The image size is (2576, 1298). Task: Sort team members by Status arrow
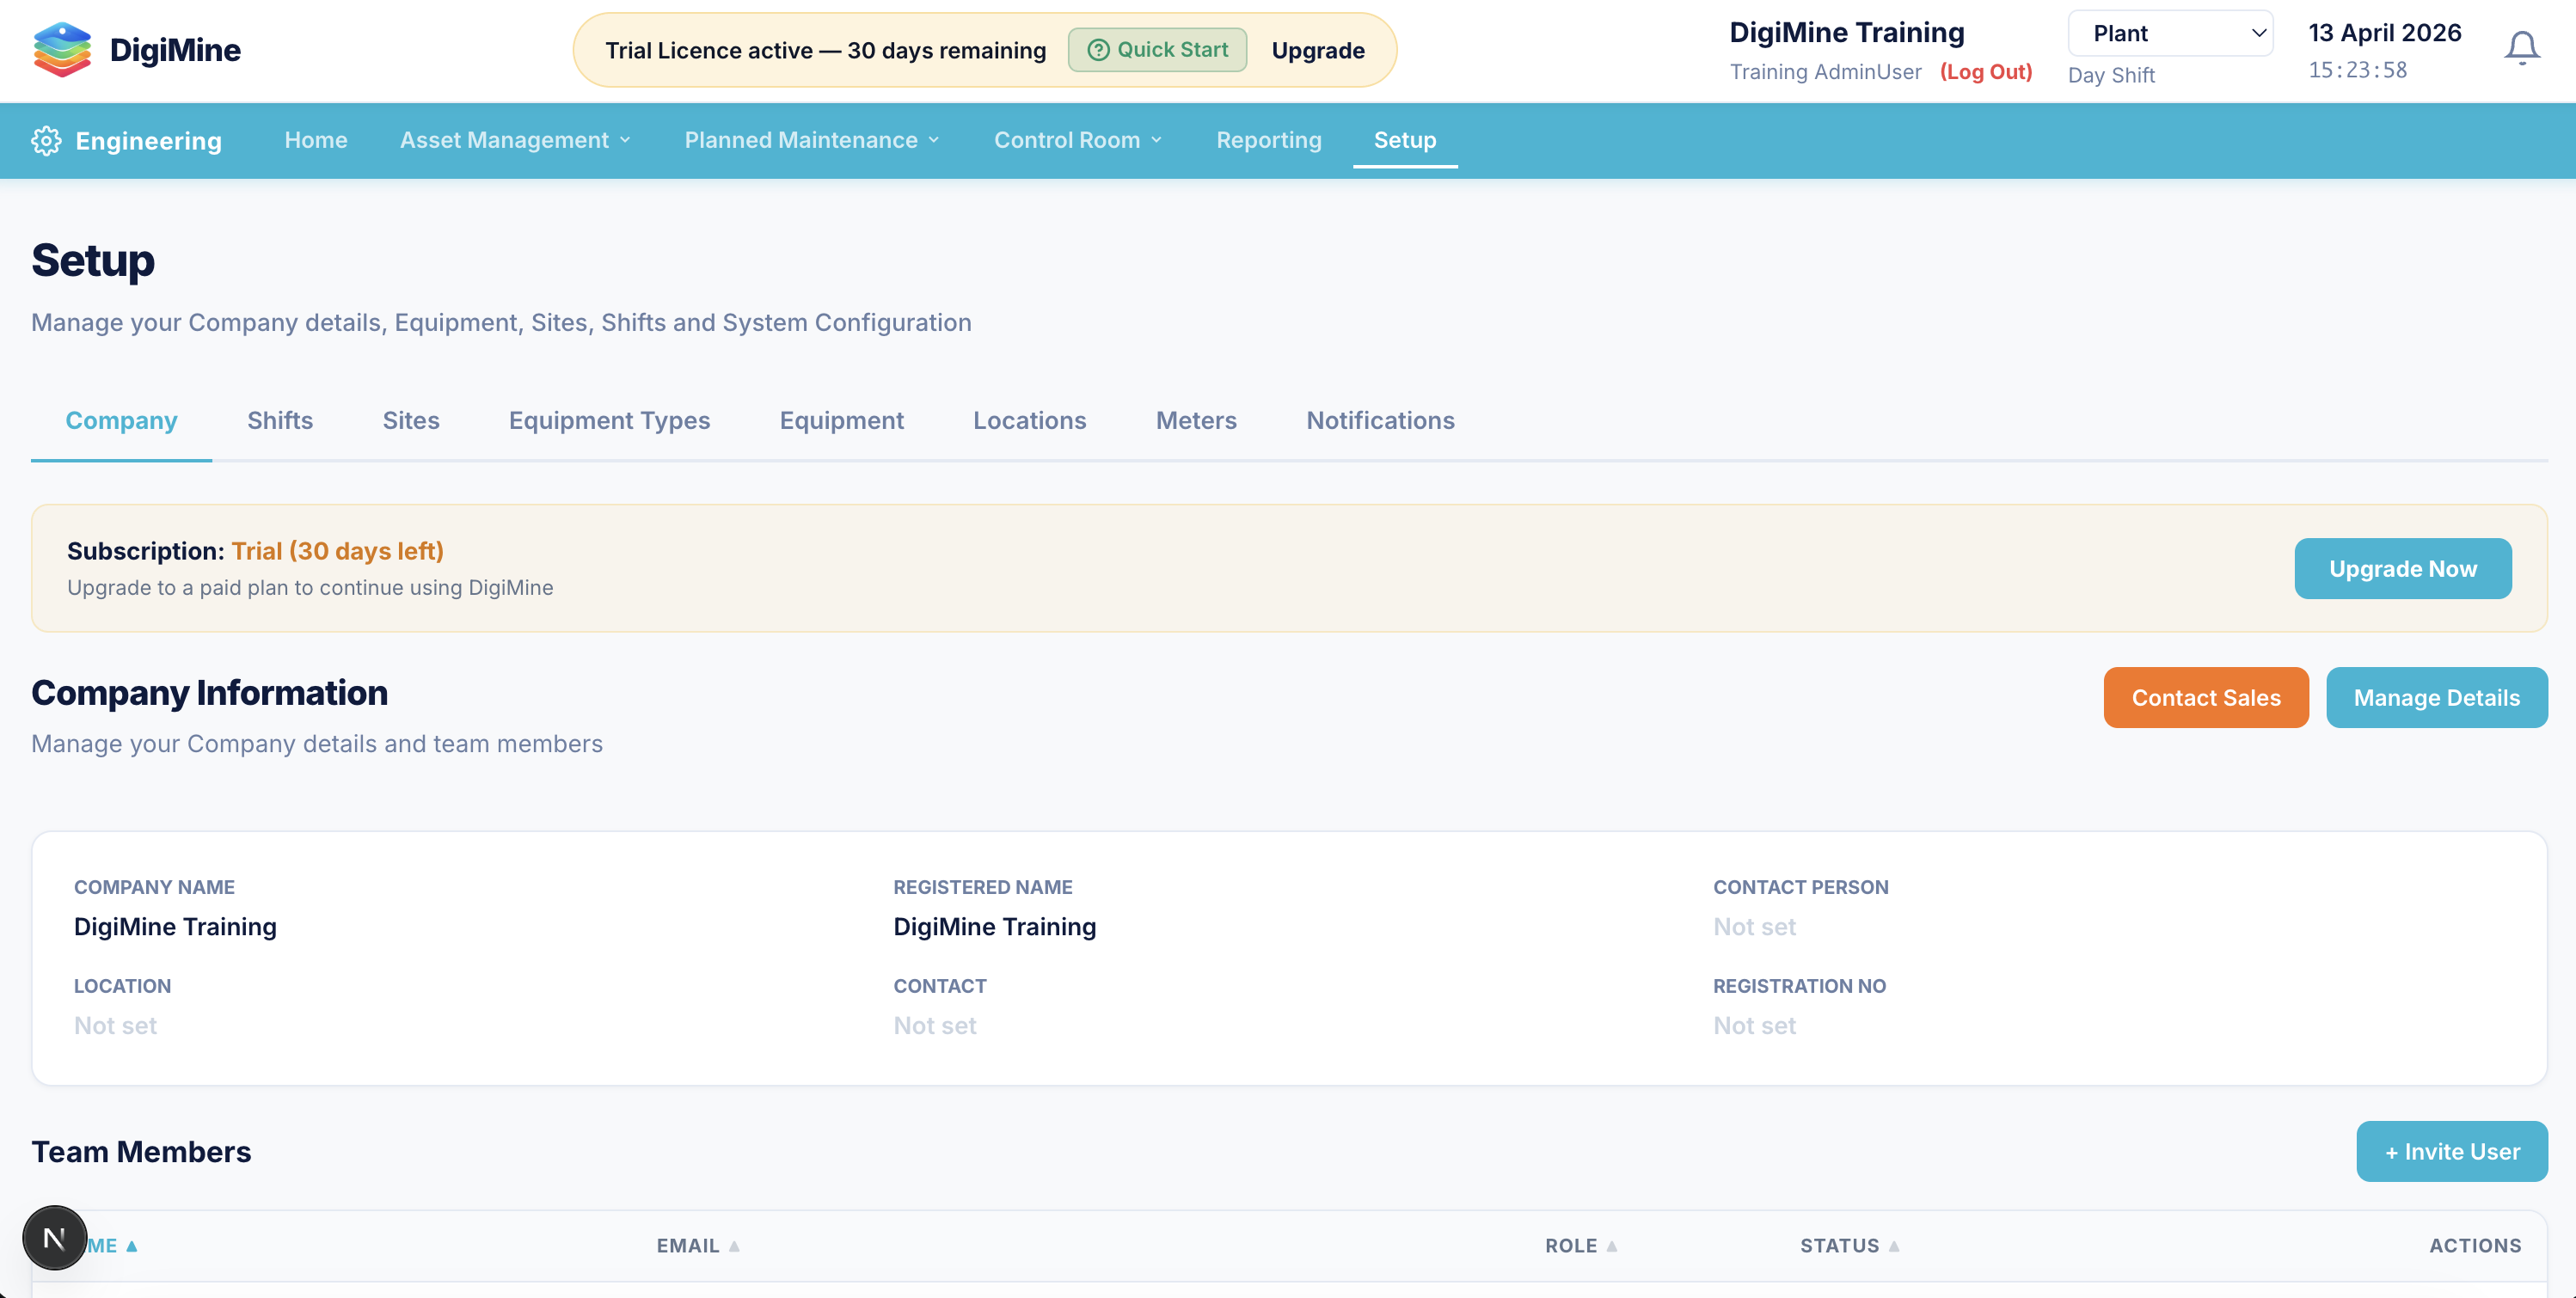coord(1893,1246)
